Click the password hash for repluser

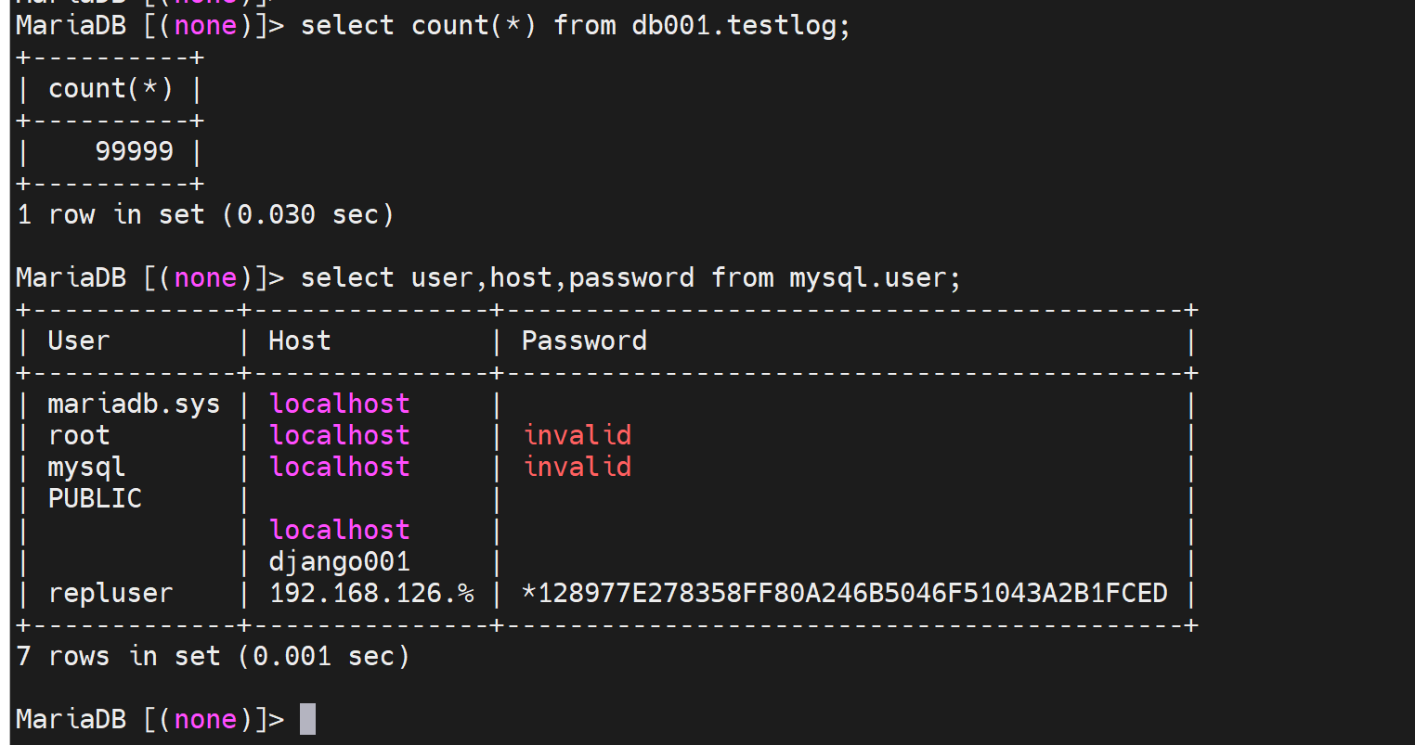click(844, 593)
